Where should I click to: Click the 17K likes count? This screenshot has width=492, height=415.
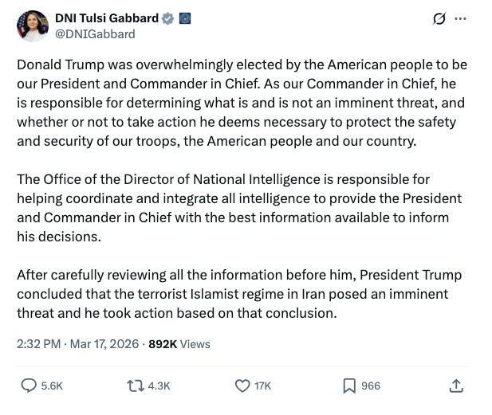[262, 386]
